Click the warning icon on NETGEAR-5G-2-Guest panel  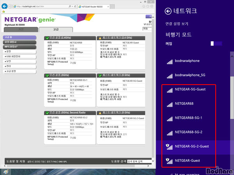tap(100, 113)
